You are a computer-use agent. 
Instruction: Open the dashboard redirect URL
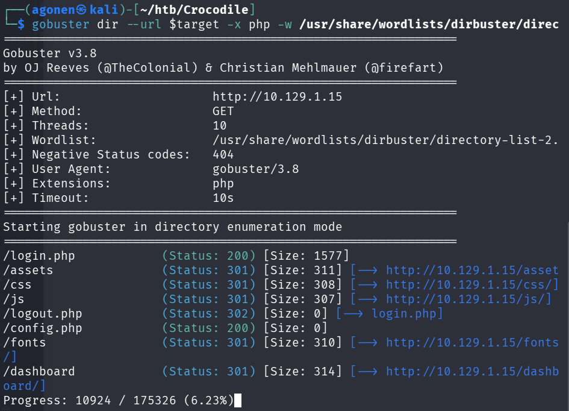coord(472,371)
